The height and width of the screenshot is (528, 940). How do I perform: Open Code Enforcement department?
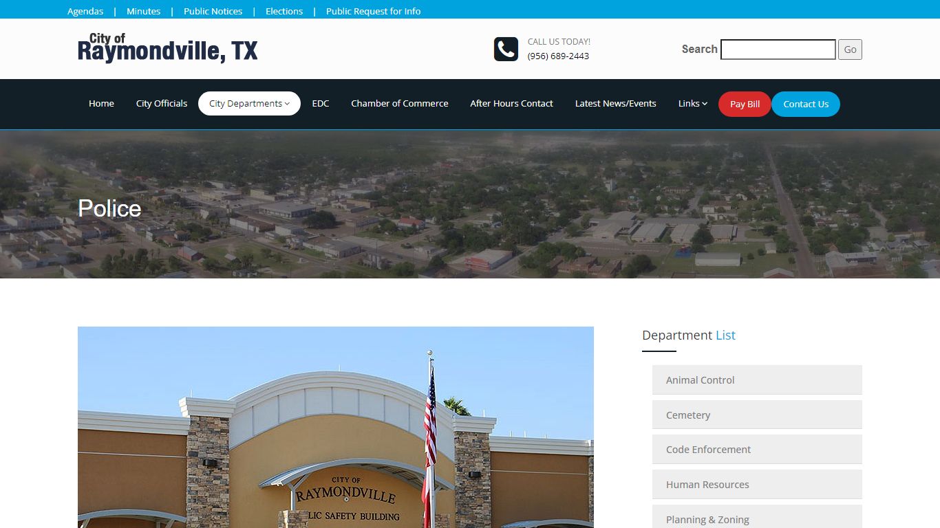click(x=707, y=449)
